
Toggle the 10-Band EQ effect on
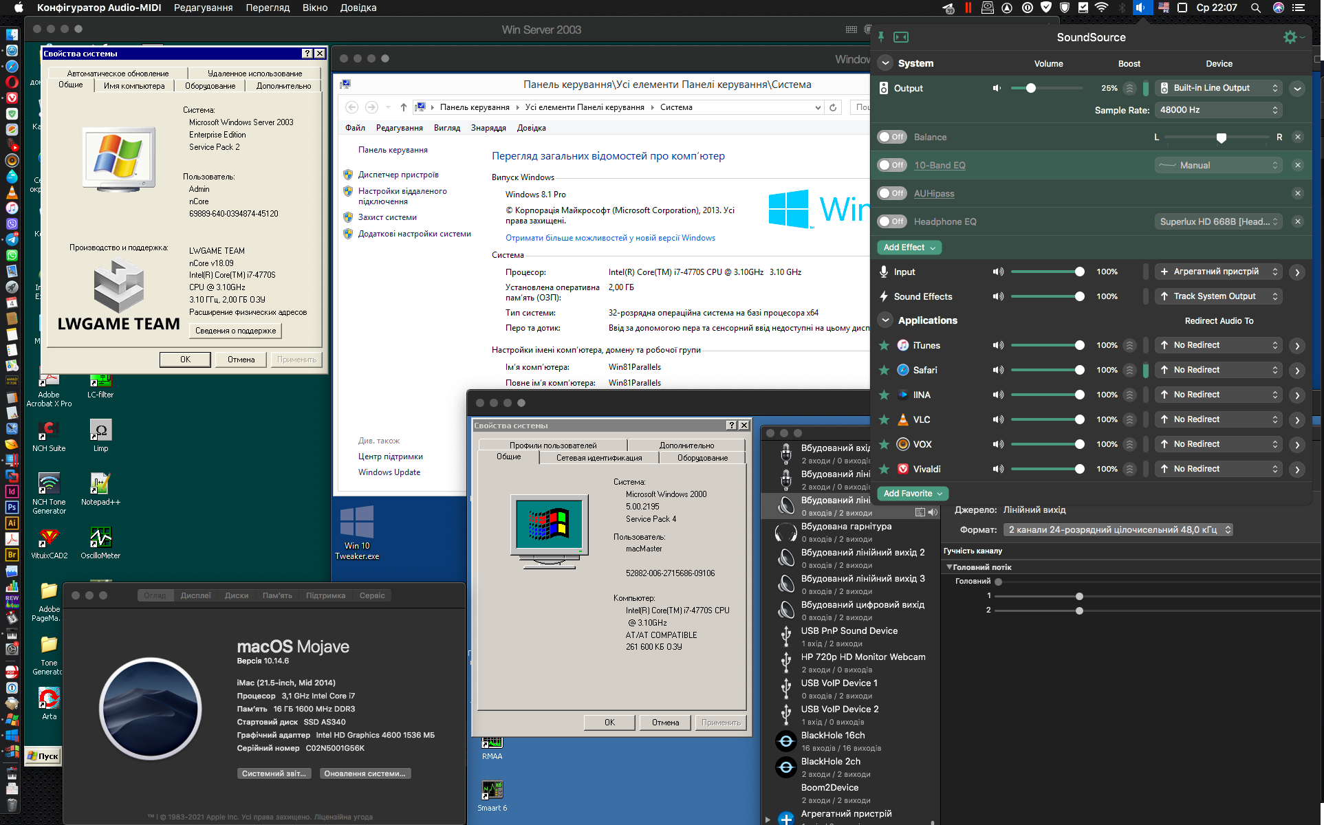point(892,165)
